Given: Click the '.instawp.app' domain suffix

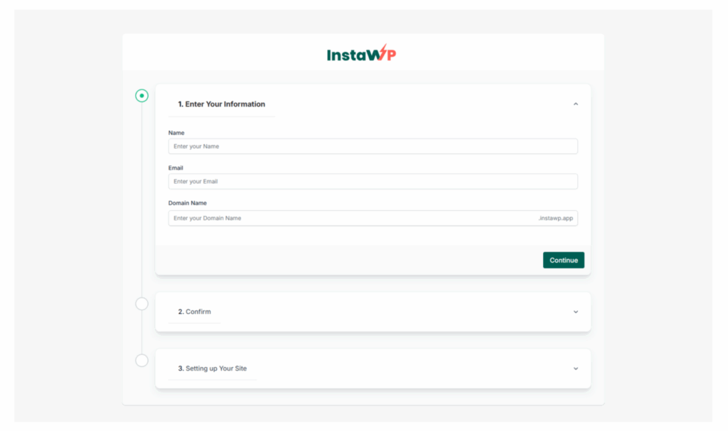Looking at the screenshot, I should pyautogui.click(x=556, y=218).
